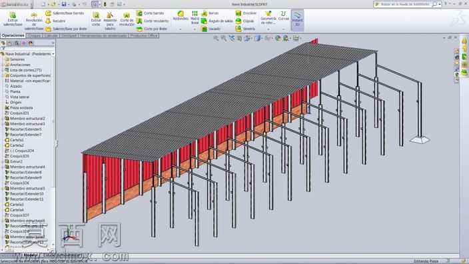Click the Vaciado tool

coord(211,29)
